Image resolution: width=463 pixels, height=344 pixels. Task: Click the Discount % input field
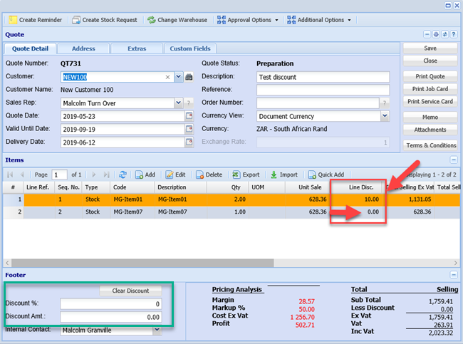110,303
